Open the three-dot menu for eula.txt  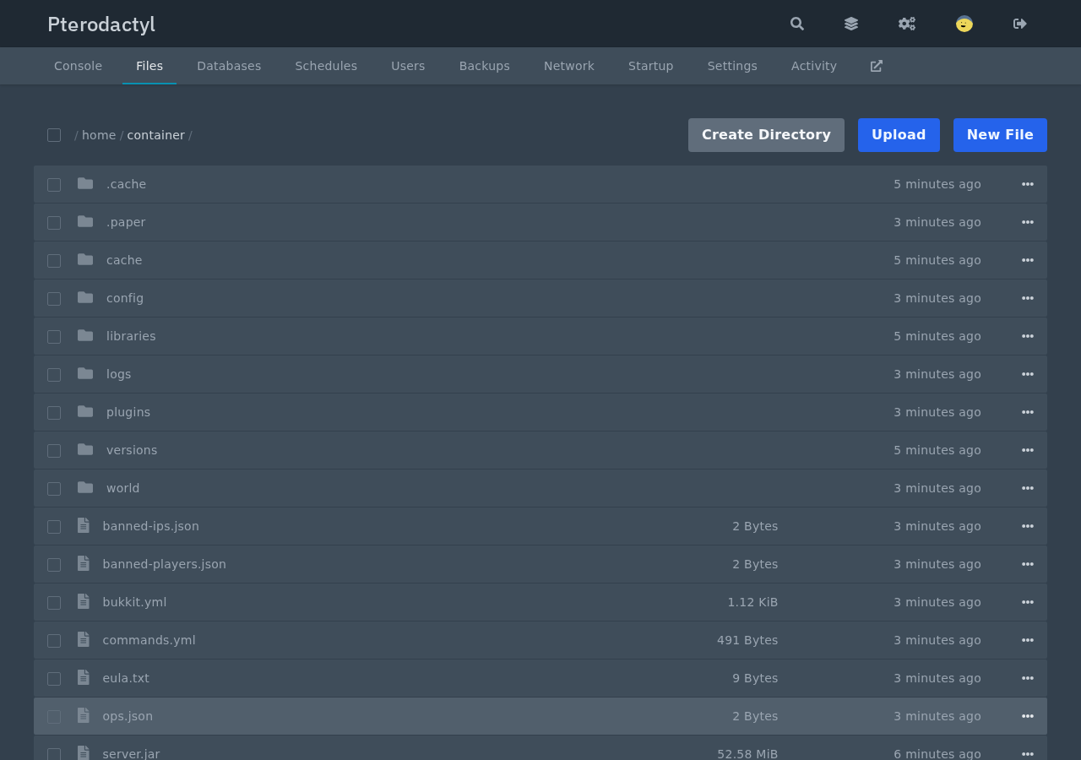1028,678
